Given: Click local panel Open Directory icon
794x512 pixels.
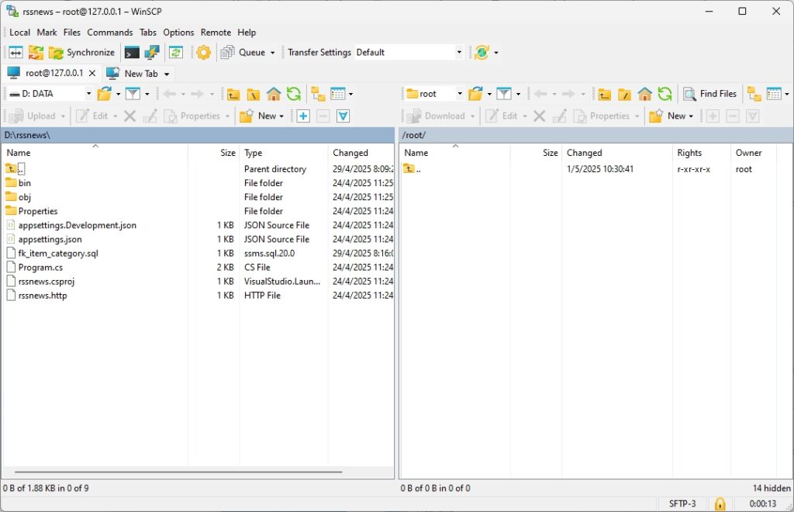Looking at the screenshot, I should 105,94.
